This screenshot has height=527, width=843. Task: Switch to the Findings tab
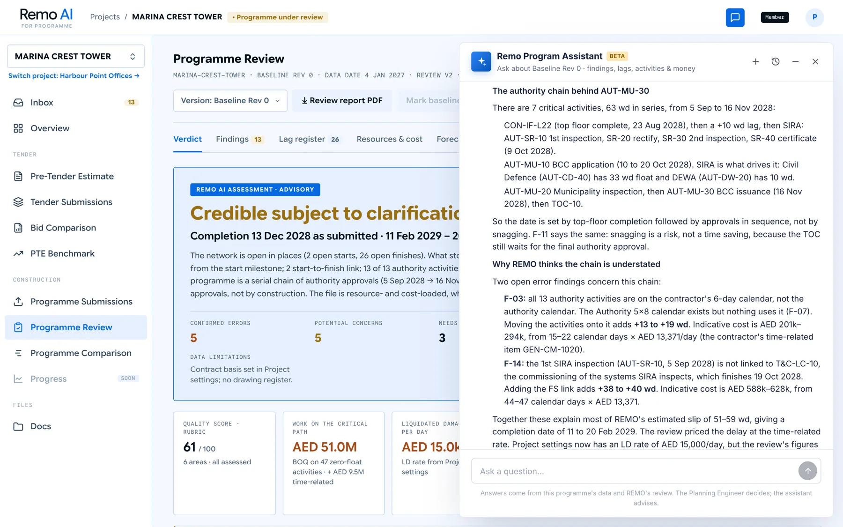240,139
